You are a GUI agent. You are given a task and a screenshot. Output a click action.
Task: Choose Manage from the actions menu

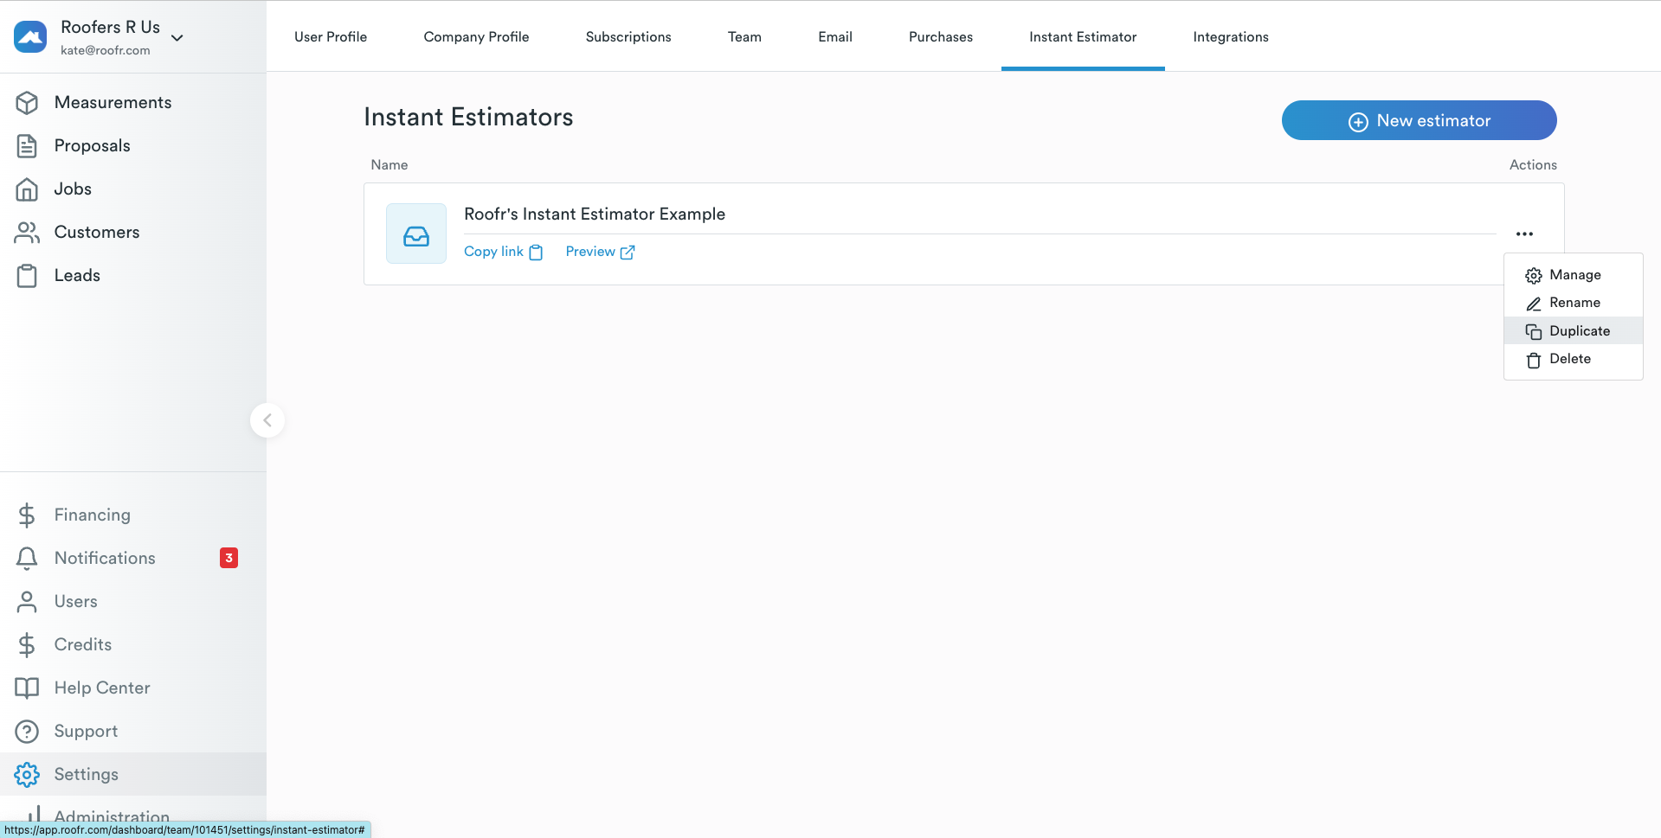pyautogui.click(x=1574, y=275)
